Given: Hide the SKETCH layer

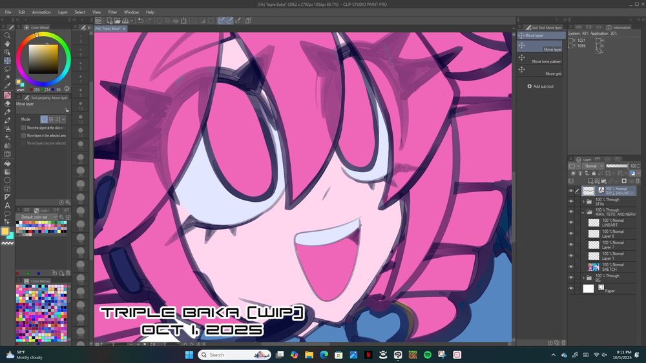Looking at the screenshot, I should pyautogui.click(x=570, y=267).
